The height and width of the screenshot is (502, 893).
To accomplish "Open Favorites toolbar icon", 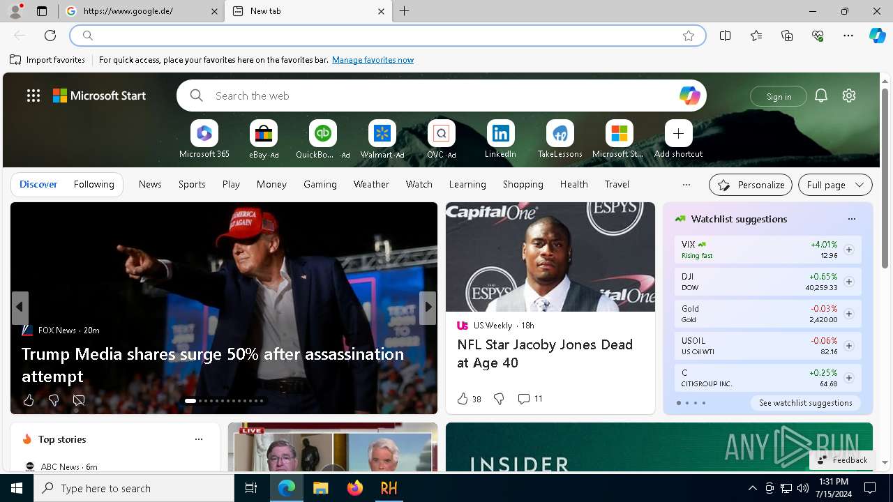I will [756, 36].
